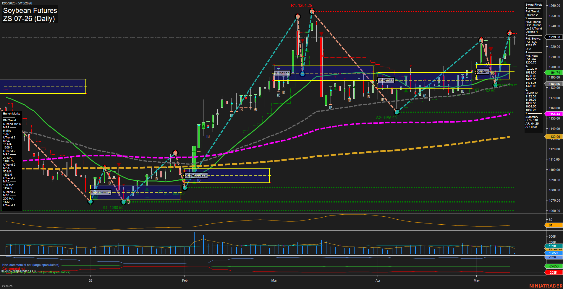Click the R1: 1254.25 resistance label
563x289 pixels.
point(301,5)
